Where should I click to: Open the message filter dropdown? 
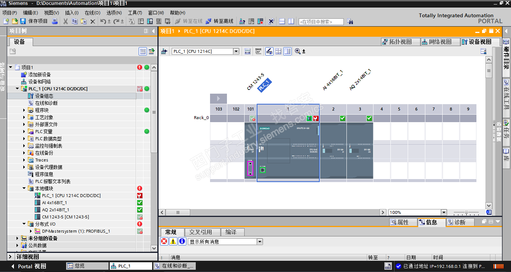point(260,242)
